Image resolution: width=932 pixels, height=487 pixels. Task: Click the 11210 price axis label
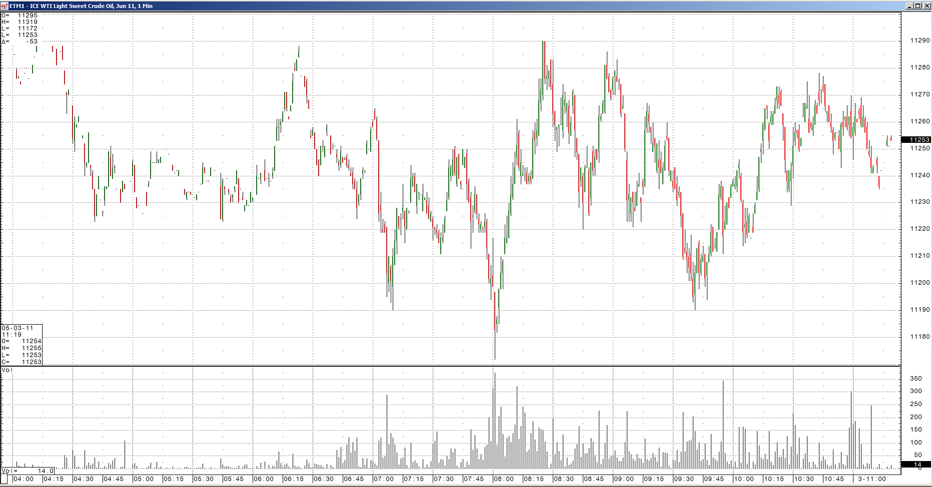click(920, 256)
